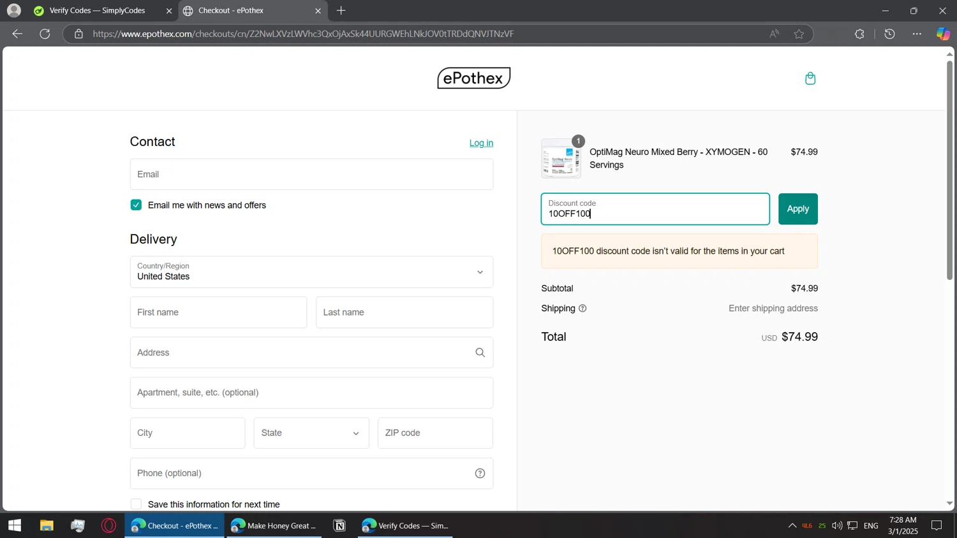Image resolution: width=957 pixels, height=538 pixels.
Task: Open the Checkout - ePothex taskbar window
Action: pos(175,526)
